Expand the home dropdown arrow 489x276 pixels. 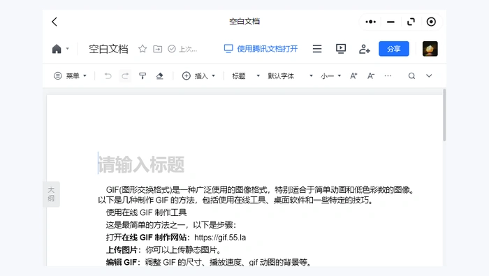tap(67, 49)
